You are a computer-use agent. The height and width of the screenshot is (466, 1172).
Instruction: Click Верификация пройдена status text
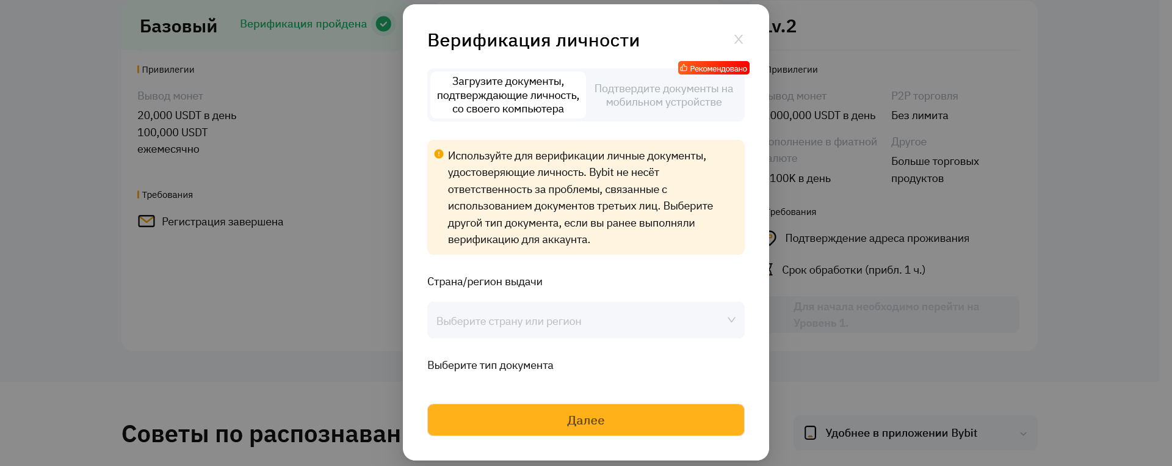tap(303, 24)
